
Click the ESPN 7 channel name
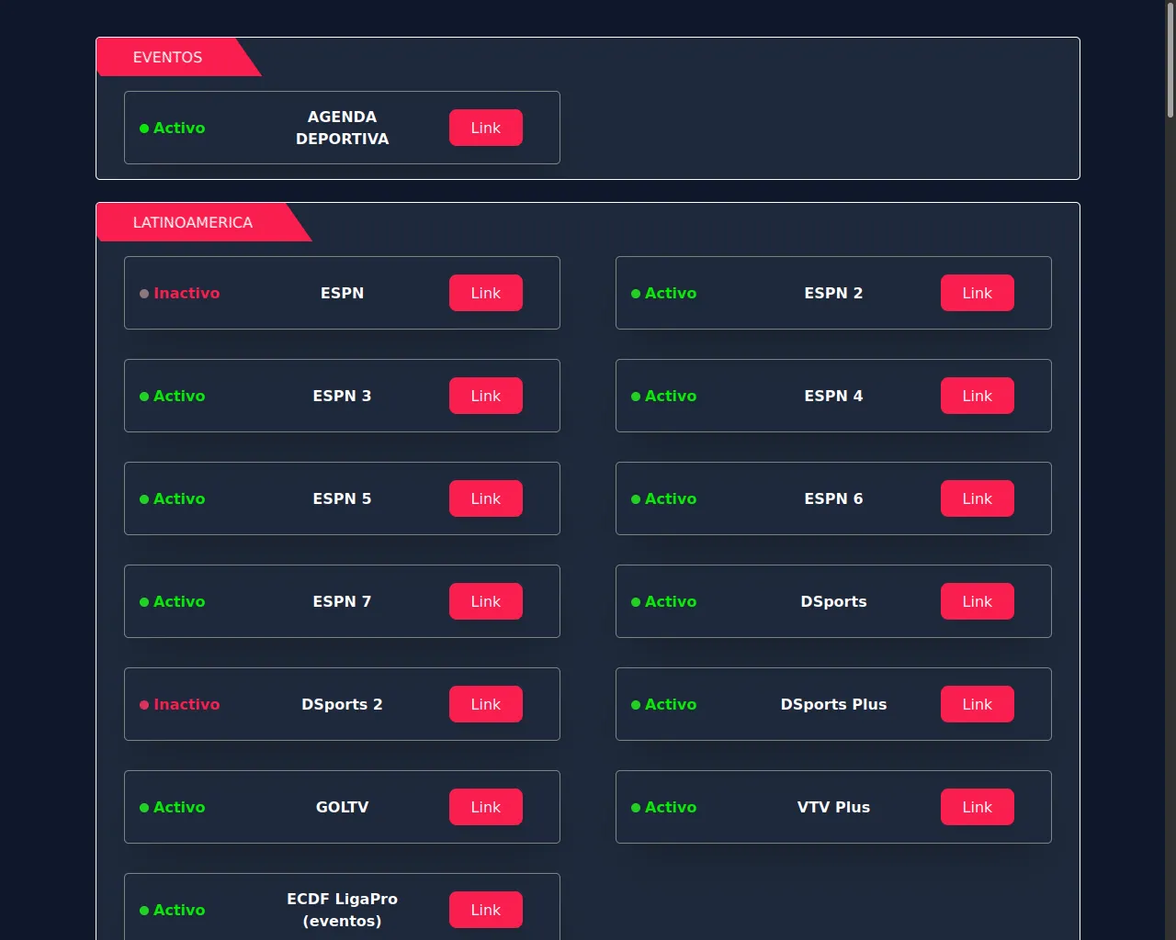pyautogui.click(x=343, y=601)
